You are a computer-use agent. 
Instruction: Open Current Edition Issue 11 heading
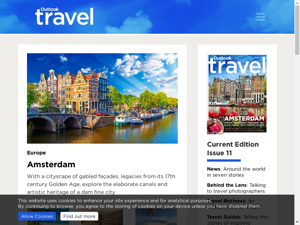coord(233,148)
